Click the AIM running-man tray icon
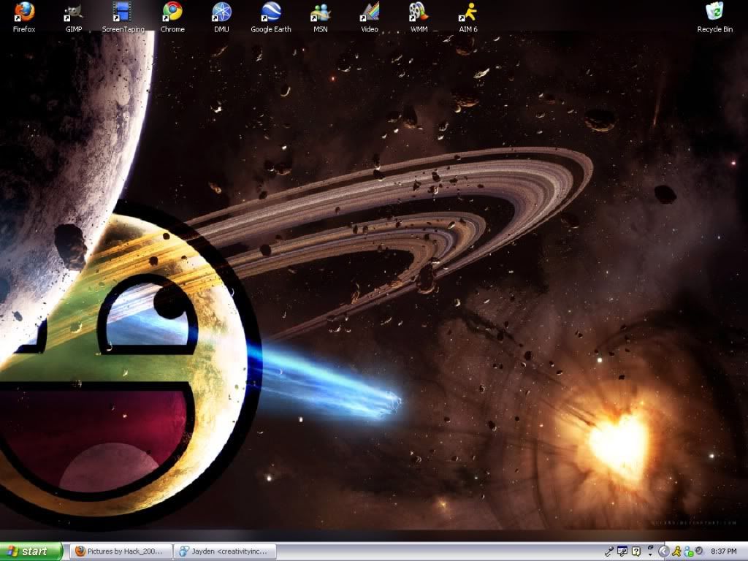 pos(677,551)
